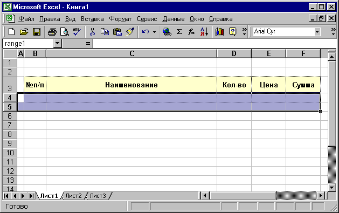This screenshot has height=213, width=339.
Task: Select column C header
Action: pos(132,53)
